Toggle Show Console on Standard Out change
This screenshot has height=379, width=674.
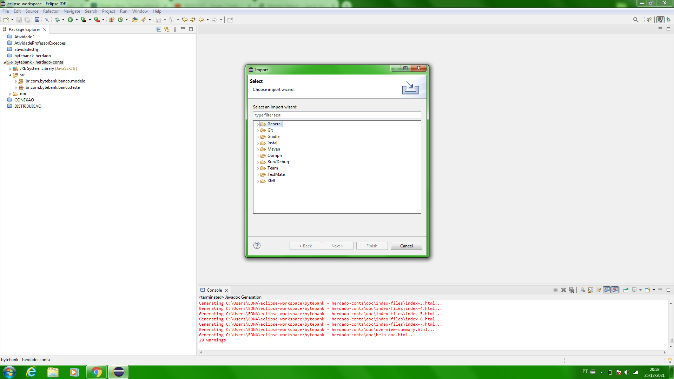(607, 290)
